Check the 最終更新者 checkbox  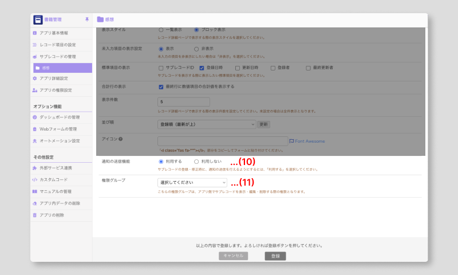coord(308,68)
